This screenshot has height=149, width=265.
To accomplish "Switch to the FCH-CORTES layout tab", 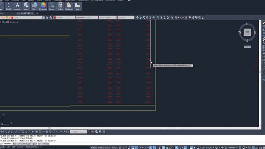I will 31,147.
